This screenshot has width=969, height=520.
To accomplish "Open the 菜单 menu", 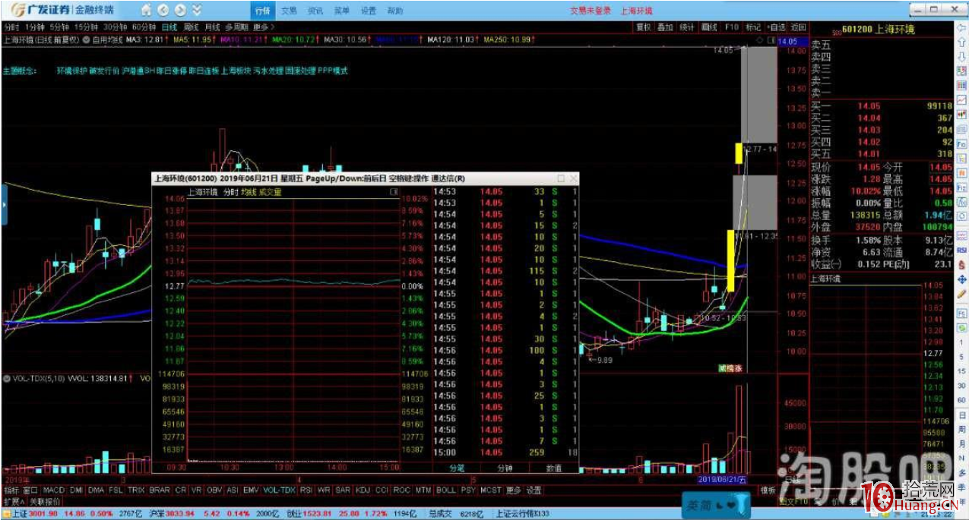I will [342, 11].
